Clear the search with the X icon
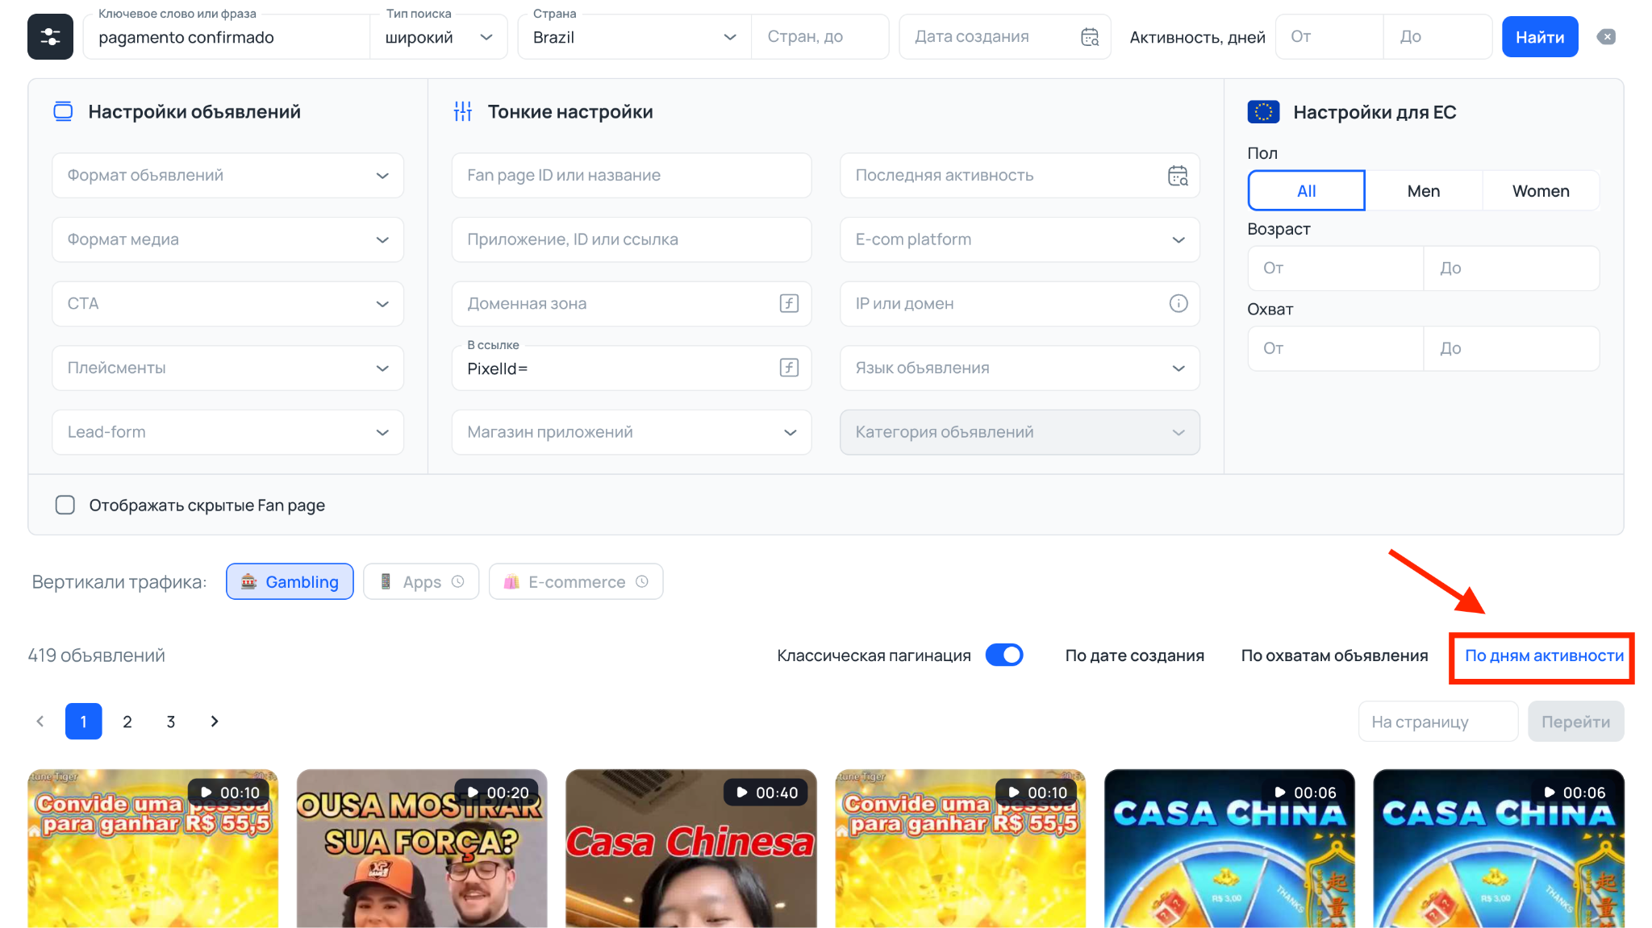This screenshot has width=1652, height=928. pyautogui.click(x=1606, y=37)
